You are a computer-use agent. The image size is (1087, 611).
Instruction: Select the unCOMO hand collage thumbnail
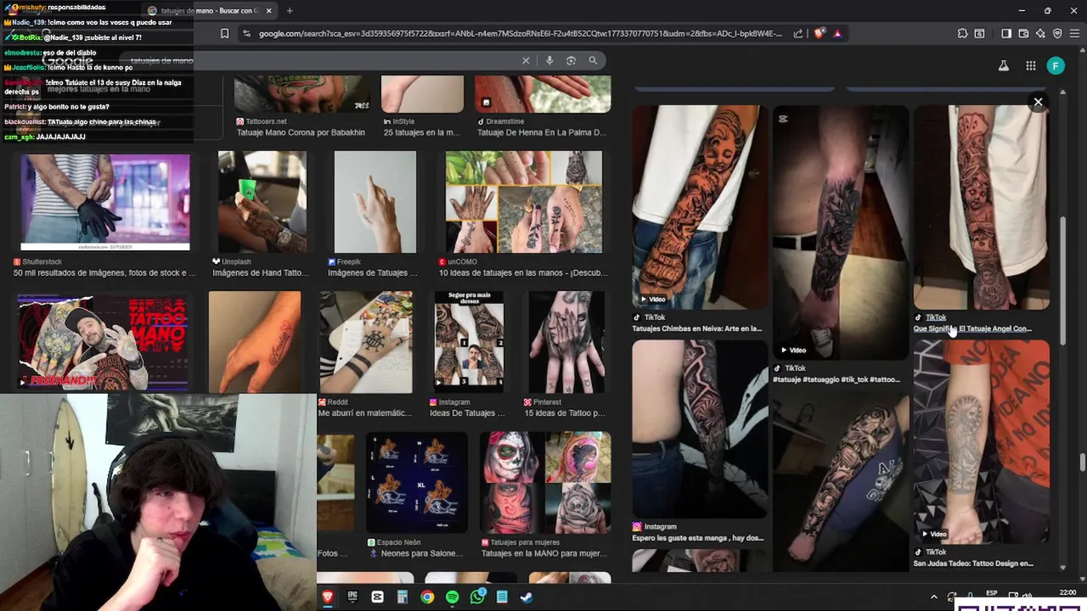(524, 202)
